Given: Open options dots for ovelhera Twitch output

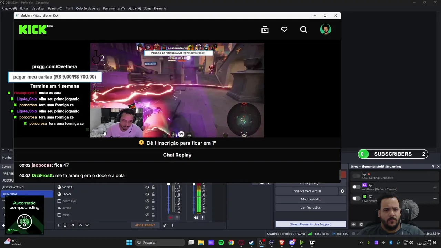Looking at the screenshot, I should (x=434, y=187).
